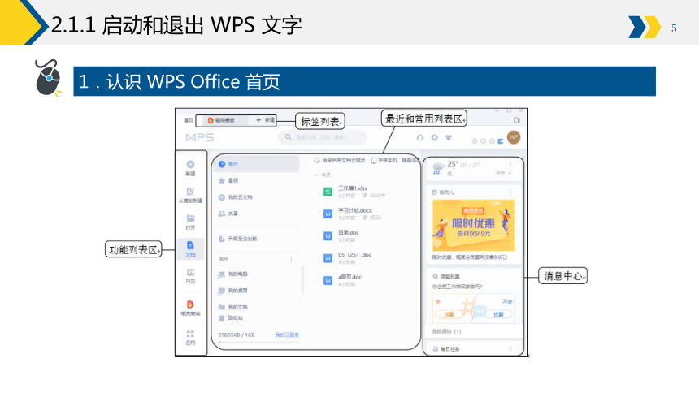Open file 工作簿1.xlsx

[355, 192]
